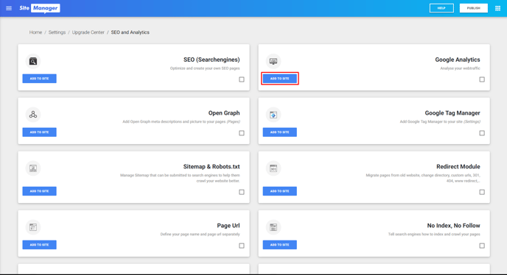Viewport: 507px width, 275px height.
Task: Click the Google Analytics title
Action: pos(458,60)
